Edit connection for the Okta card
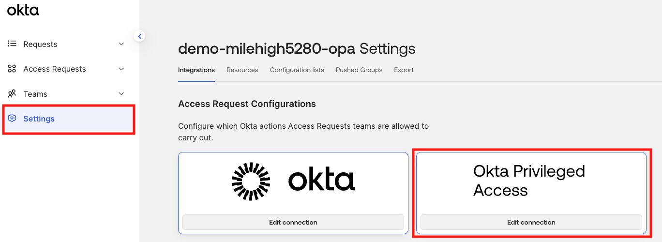This screenshot has width=662, height=242. (x=293, y=222)
